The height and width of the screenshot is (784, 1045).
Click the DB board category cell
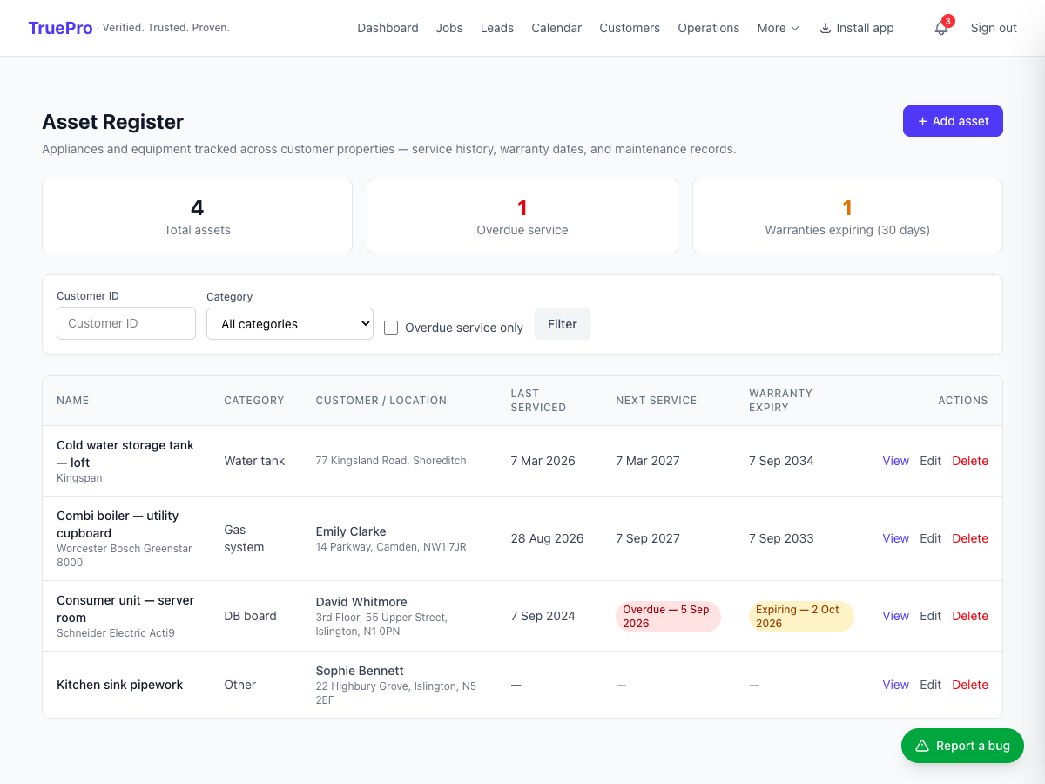(x=250, y=616)
